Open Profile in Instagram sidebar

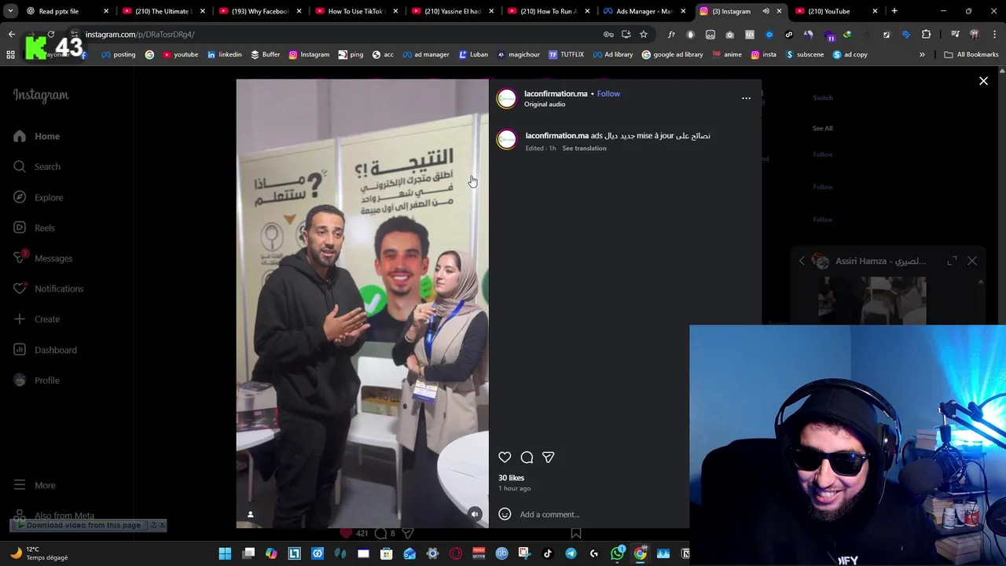tap(37, 380)
